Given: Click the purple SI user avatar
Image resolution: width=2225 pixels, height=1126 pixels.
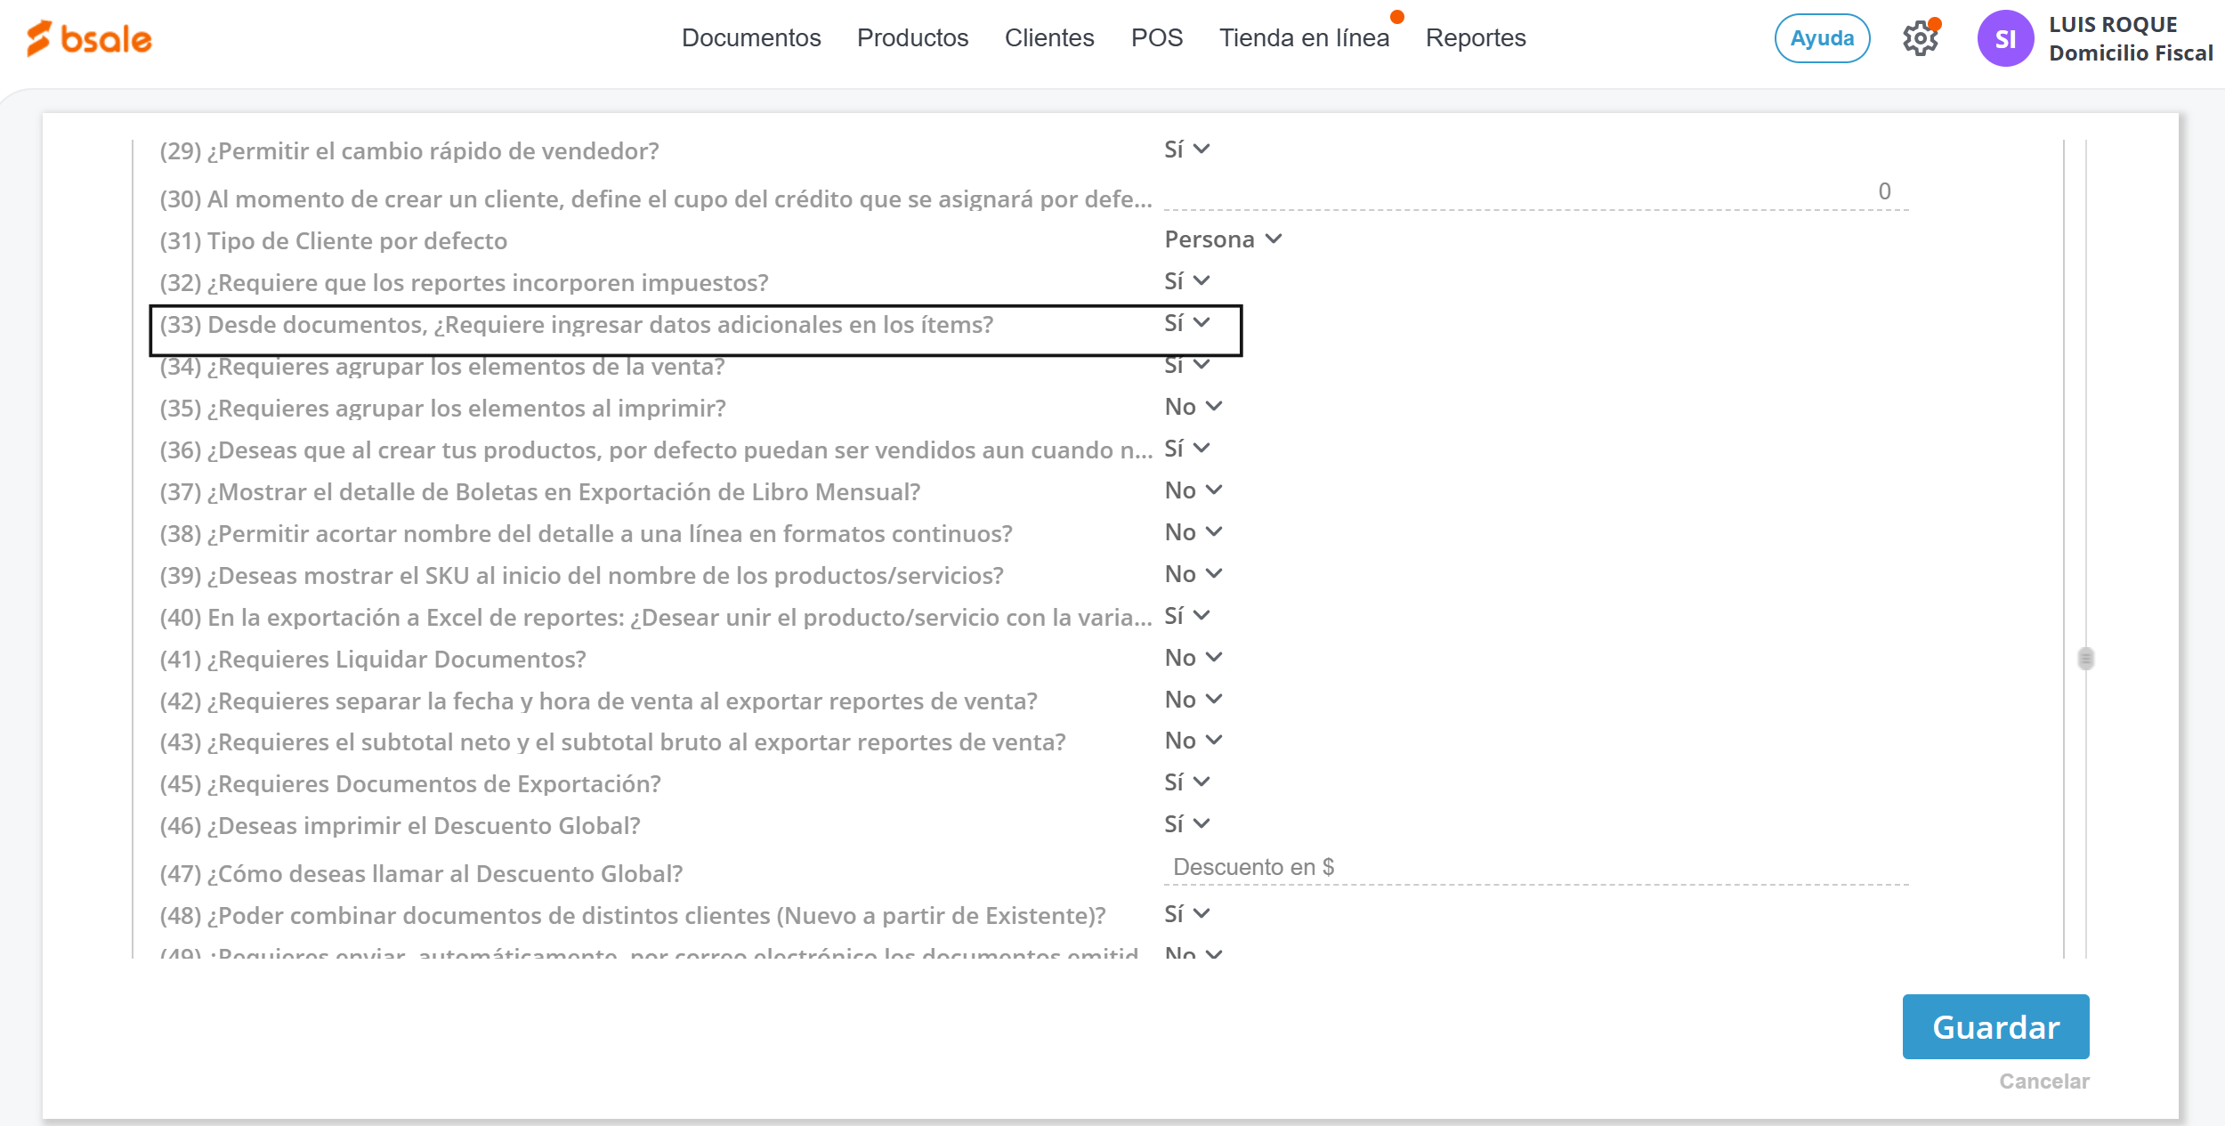Looking at the screenshot, I should 2004,39.
